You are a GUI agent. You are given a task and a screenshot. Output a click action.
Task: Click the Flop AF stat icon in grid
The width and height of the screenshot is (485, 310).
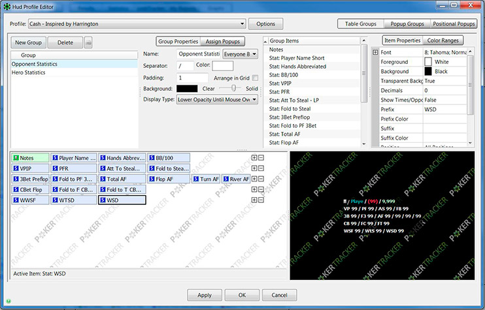coord(152,179)
